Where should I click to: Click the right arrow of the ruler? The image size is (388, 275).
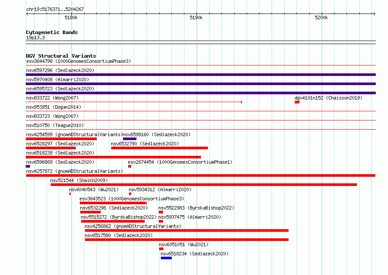(374, 14)
